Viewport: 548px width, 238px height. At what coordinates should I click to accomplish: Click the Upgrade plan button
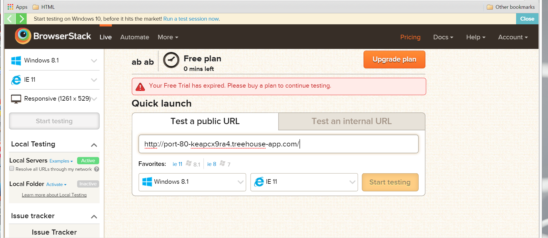pos(394,59)
